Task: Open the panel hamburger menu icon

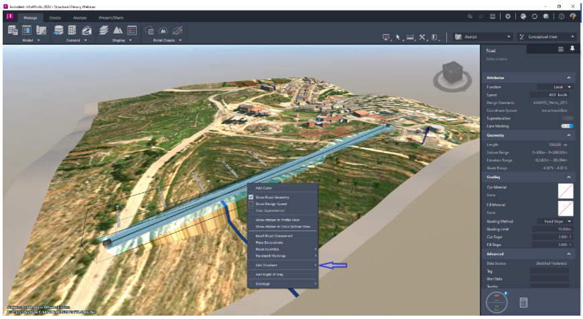Action: [x=561, y=49]
